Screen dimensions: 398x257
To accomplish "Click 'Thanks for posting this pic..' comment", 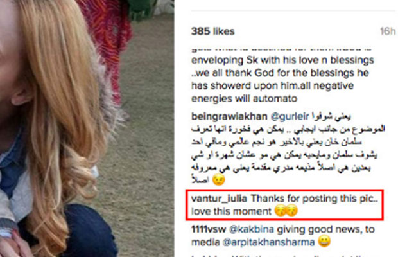I will click(315, 199).
